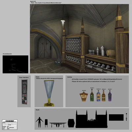
Task: Select the table silhouette in Scale panel
Action: click(x=58, y=125)
